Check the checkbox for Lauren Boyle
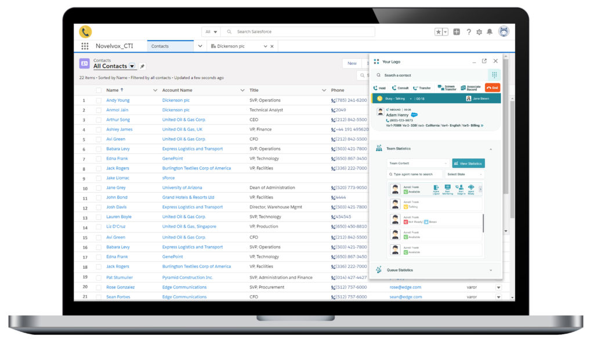 pos(99,217)
